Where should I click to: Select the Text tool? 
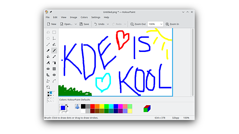pos(54,38)
